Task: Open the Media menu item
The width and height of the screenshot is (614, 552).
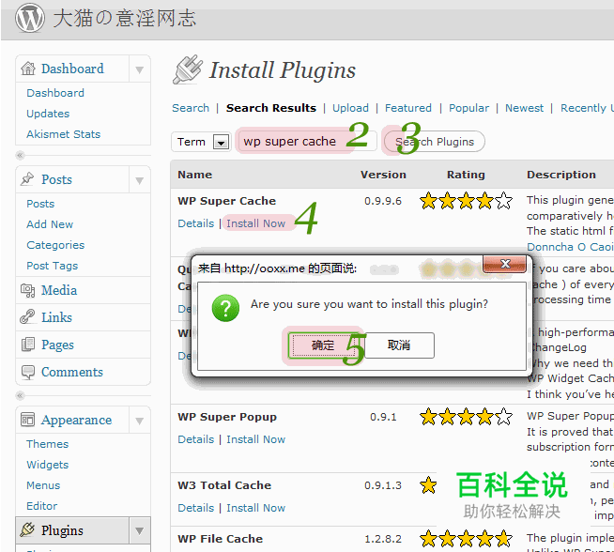Action: [x=59, y=290]
